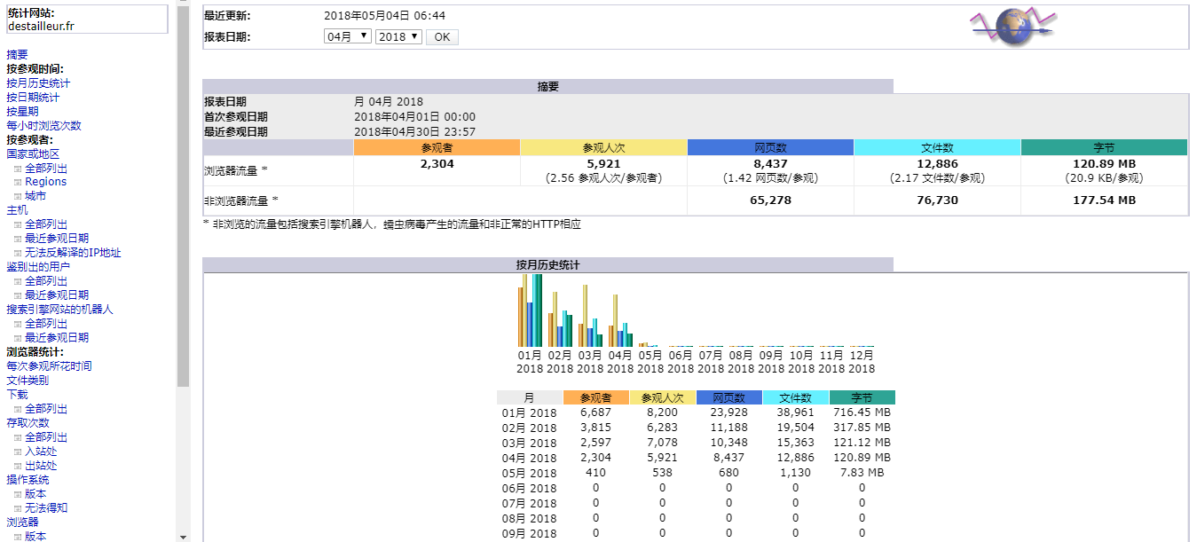
Task: Open 文件类别 sidebar link
Action: tap(28, 381)
